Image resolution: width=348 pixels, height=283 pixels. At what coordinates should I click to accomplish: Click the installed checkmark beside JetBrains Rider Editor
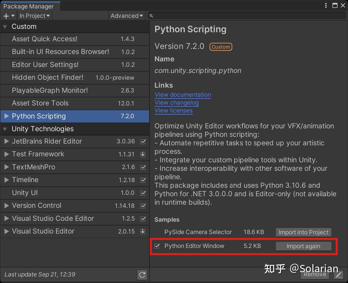point(143,142)
